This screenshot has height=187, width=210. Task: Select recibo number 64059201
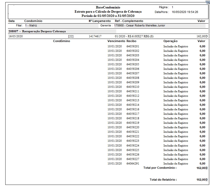tap(133, 46)
